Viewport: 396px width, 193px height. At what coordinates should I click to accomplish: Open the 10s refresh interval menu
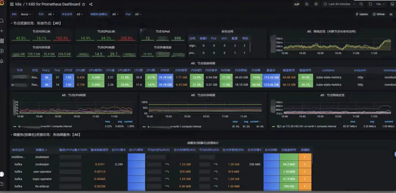point(380,4)
